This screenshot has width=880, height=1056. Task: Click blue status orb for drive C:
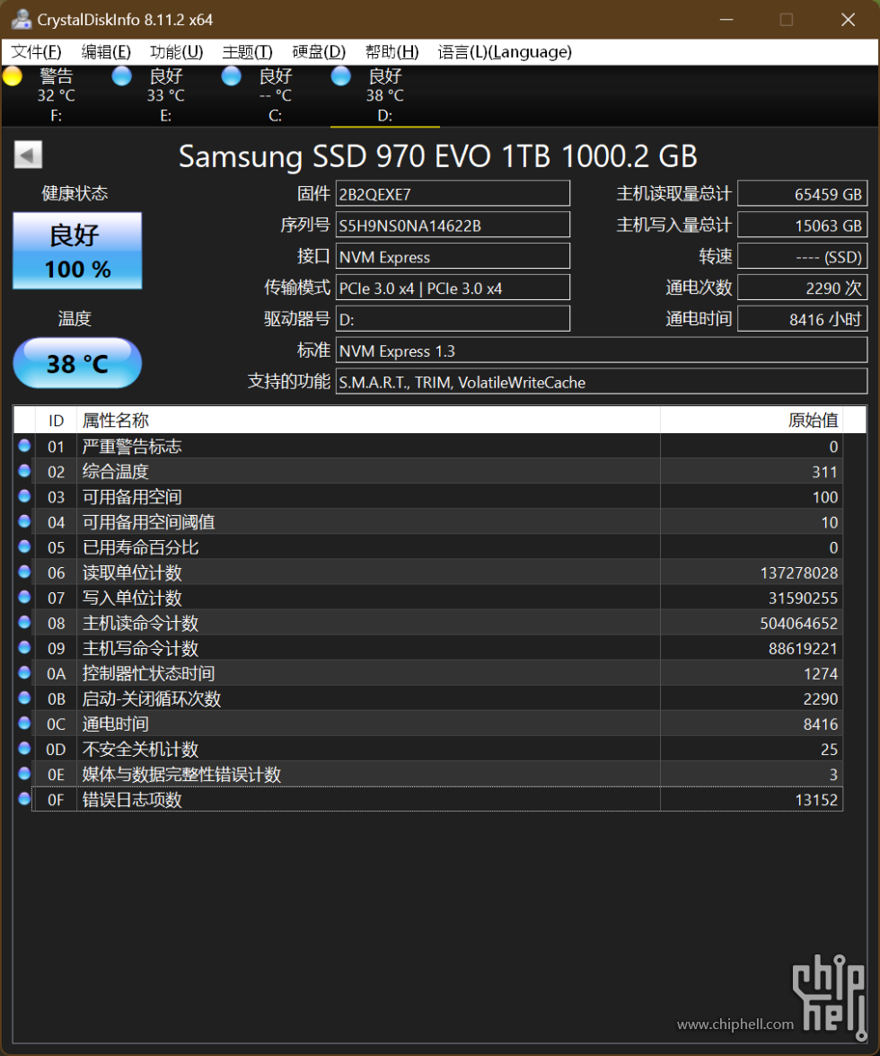[232, 76]
